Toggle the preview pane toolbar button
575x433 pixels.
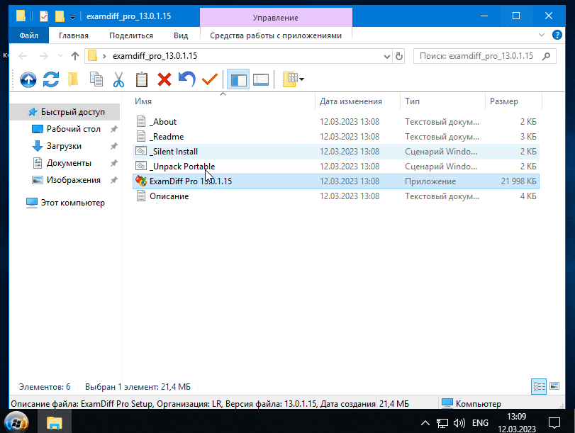pyautogui.click(x=261, y=79)
